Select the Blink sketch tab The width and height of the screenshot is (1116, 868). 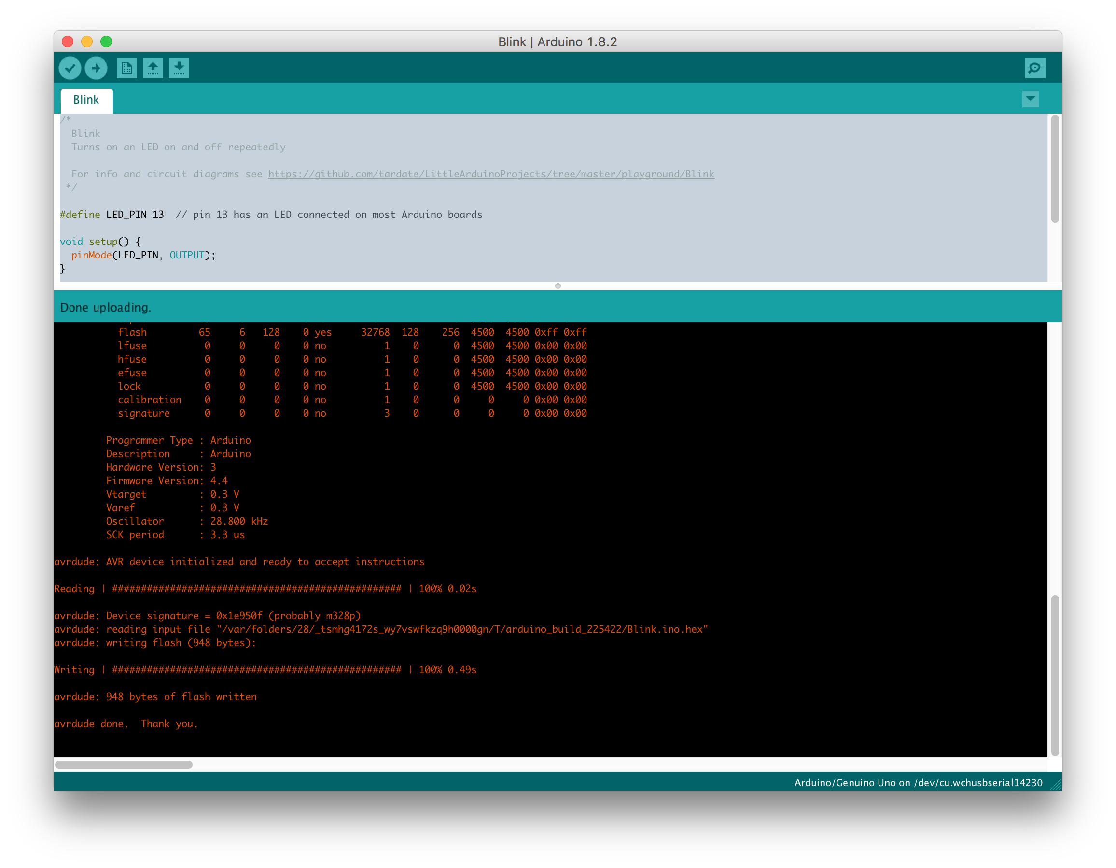(86, 101)
